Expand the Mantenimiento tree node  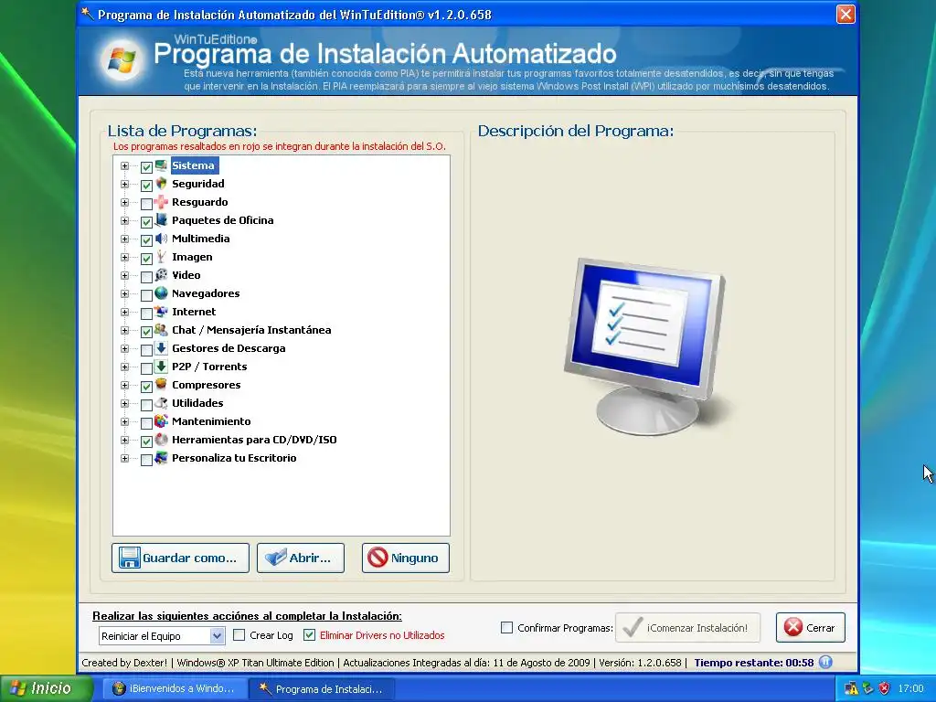(x=124, y=422)
